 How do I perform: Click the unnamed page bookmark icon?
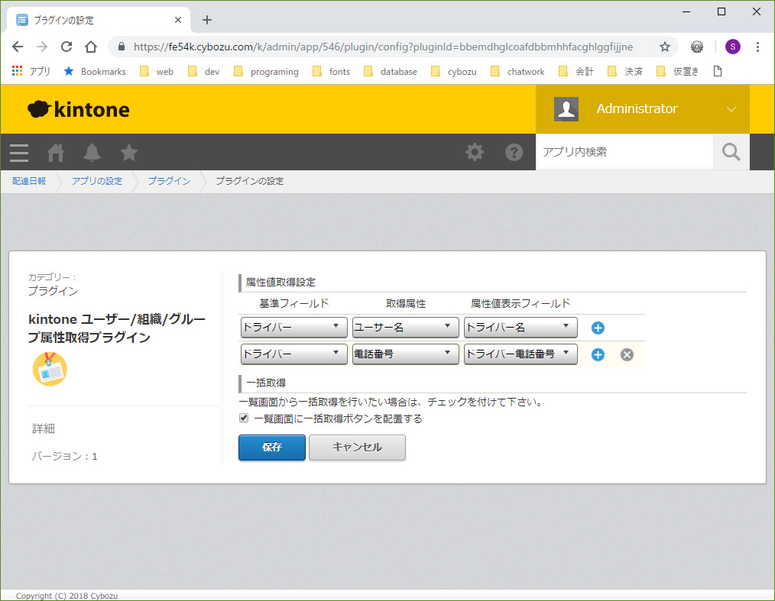pos(718,72)
